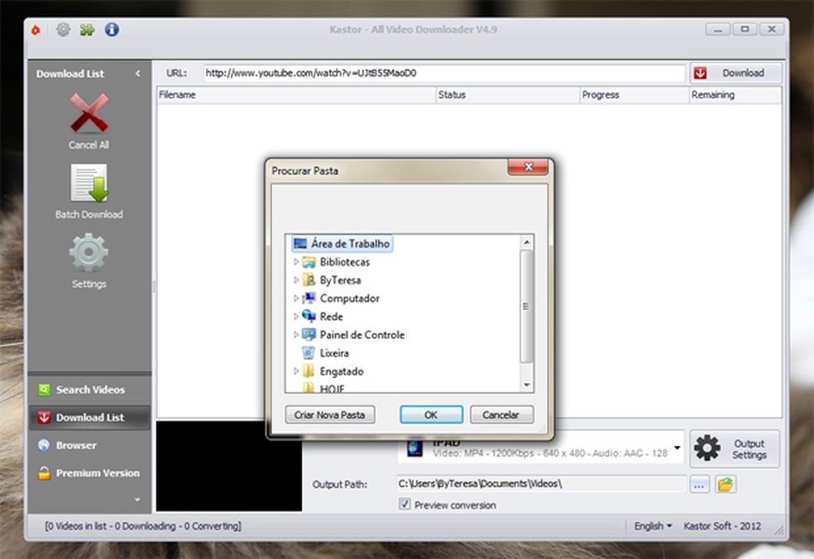This screenshot has width=814, height=559.
Task: Click the green puzzle plugin icon
Action: (87, 30)
